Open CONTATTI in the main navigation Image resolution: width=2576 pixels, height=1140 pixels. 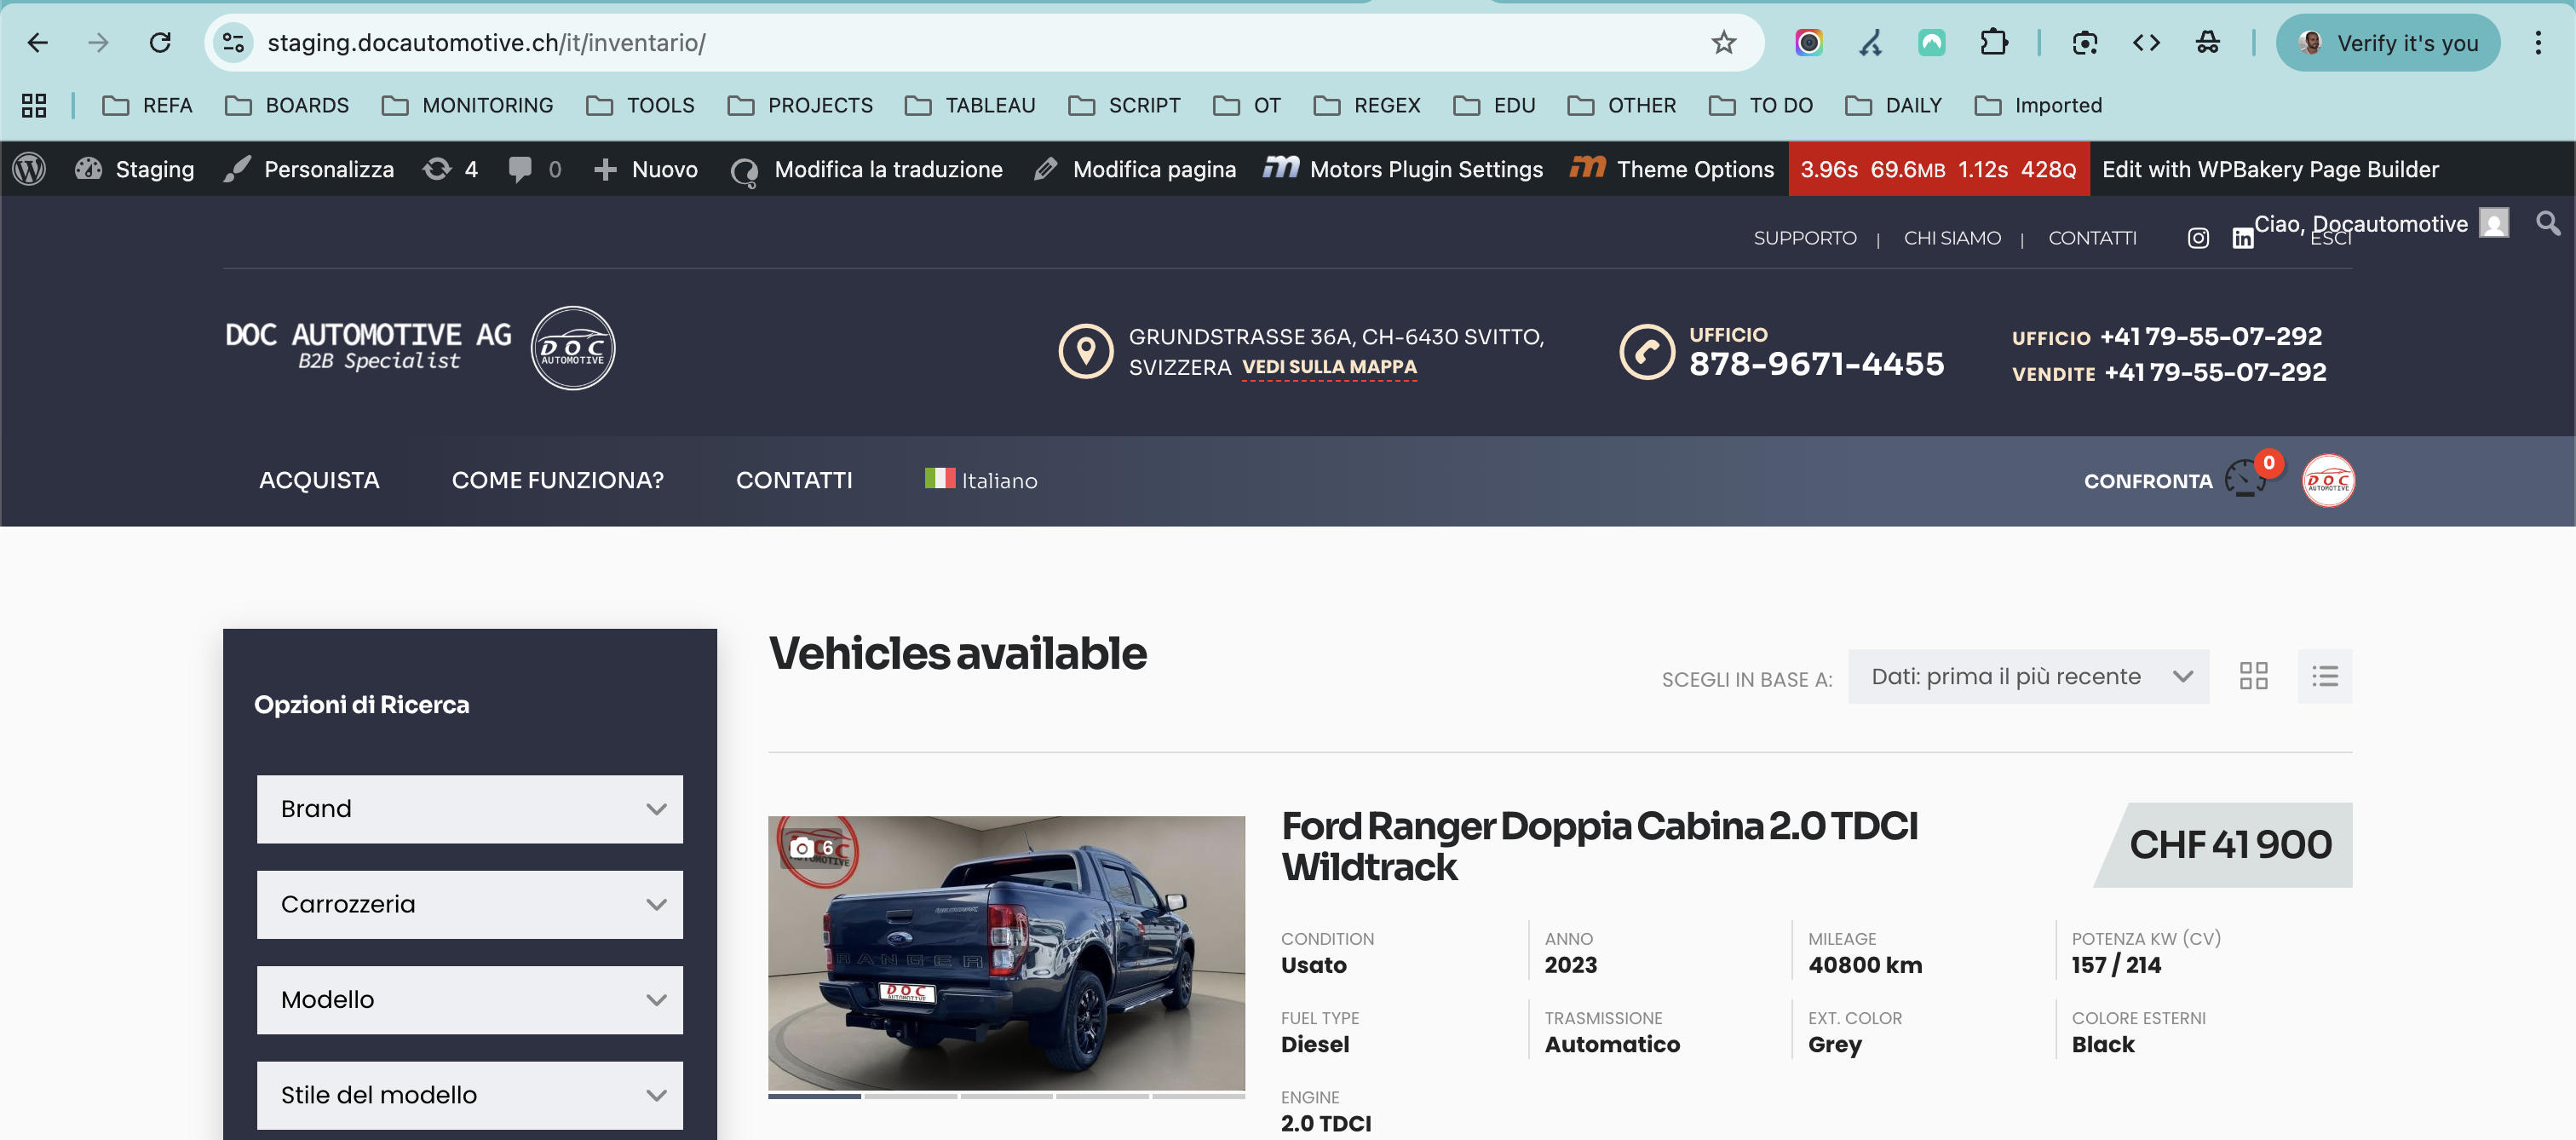coord(794,480)
